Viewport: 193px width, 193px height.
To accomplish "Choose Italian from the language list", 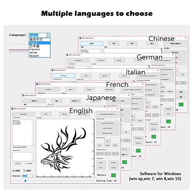I will 33,52.
